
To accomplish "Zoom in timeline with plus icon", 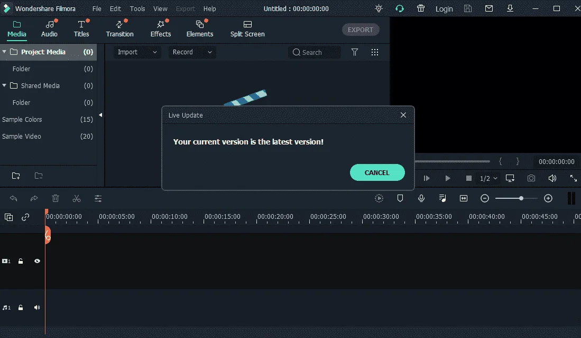I will coord(548,198).
